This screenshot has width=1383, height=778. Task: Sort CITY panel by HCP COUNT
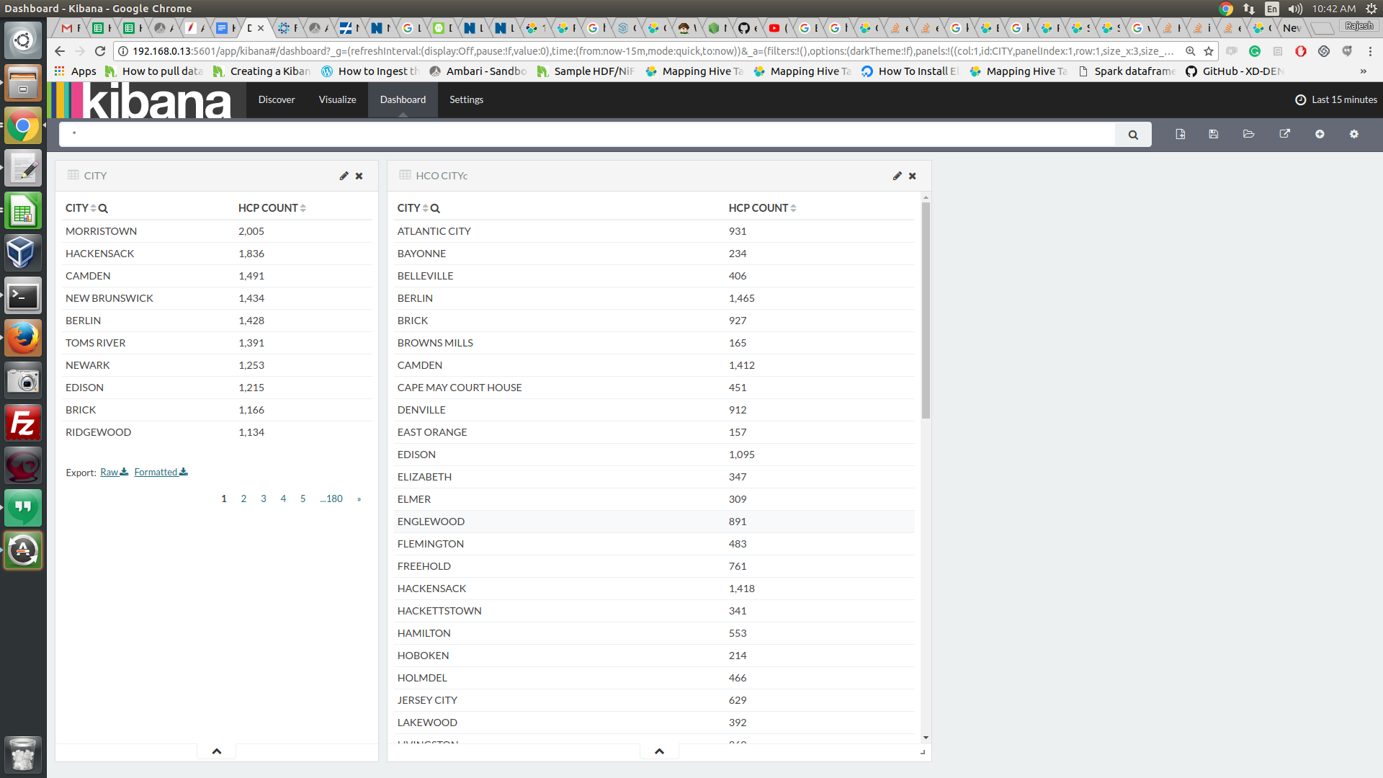click(x=303, y=208)
